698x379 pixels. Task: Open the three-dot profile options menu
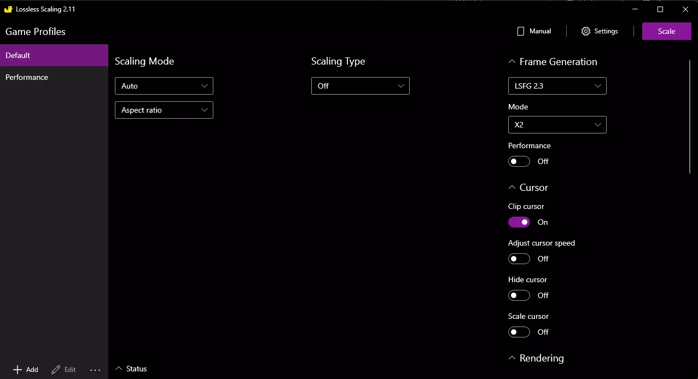coord(95,370)
